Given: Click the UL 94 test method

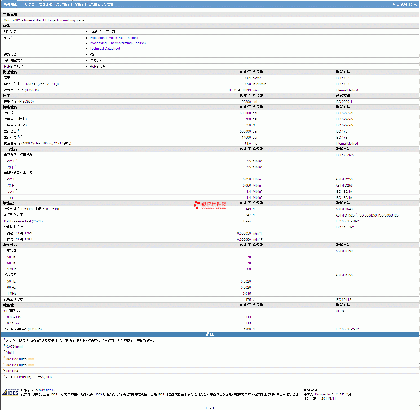Looking at the screenshot, I should pos(340,311).
